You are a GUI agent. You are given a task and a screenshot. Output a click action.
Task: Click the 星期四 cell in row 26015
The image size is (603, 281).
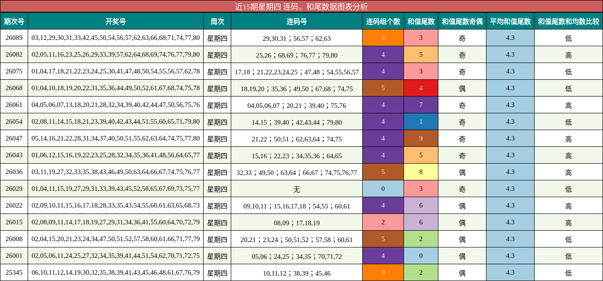(x=217, y=223)
